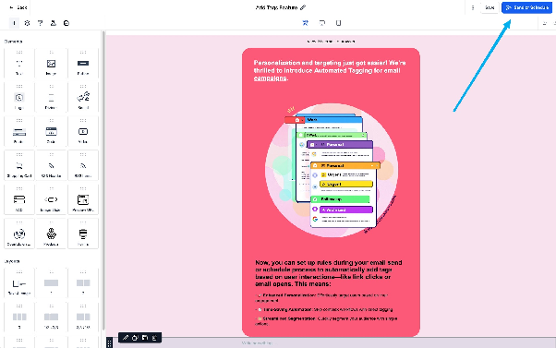The height and width of the screenshot is (348, 556).
Task: Add the FAQ element block
Action: [x=19, y=200]
